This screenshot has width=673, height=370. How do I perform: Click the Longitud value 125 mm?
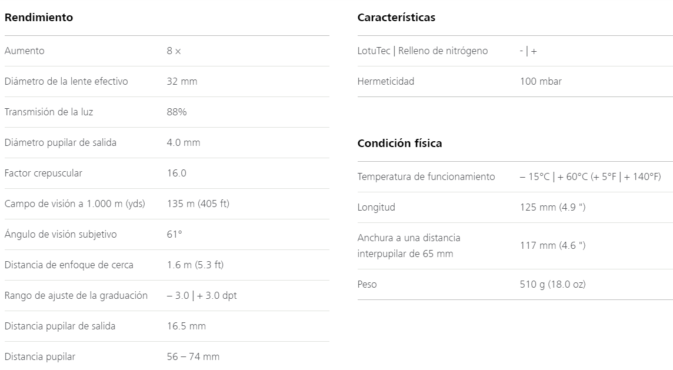click(x=553, y=207)
